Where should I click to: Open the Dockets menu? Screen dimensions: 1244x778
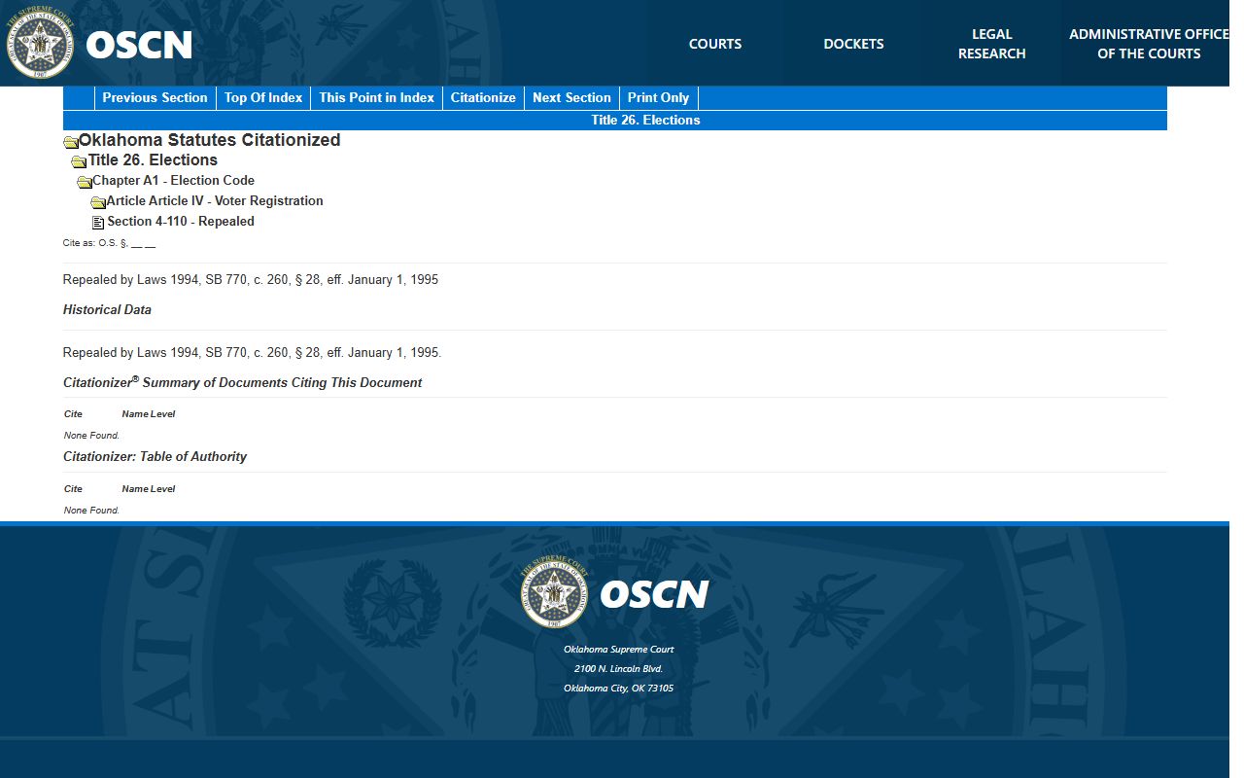[x=853, y=44]
